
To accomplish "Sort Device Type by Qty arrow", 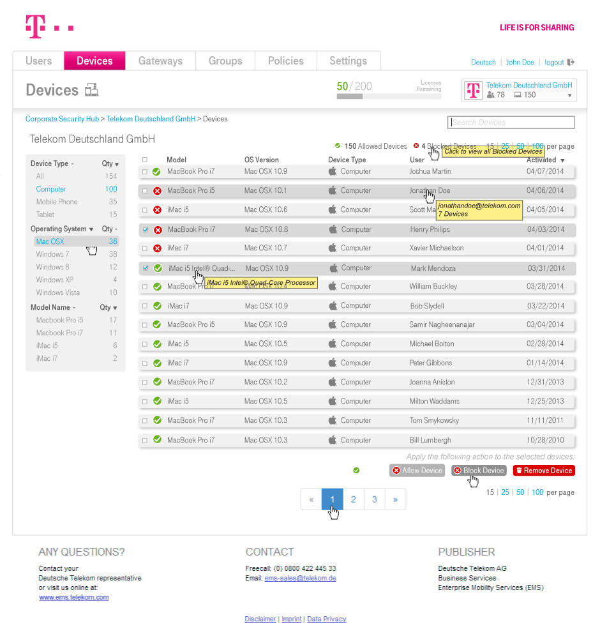I will (117, 164).
